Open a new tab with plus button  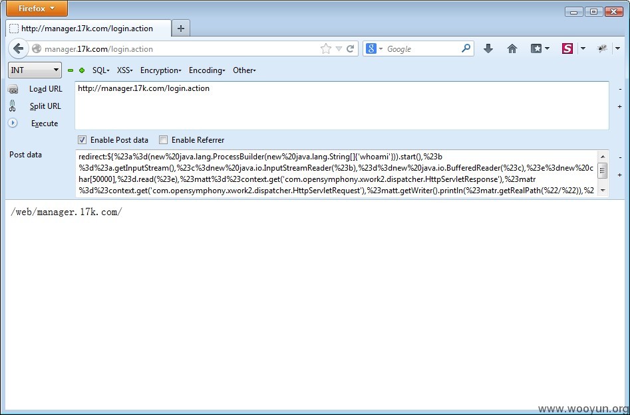tap(181, 29)
